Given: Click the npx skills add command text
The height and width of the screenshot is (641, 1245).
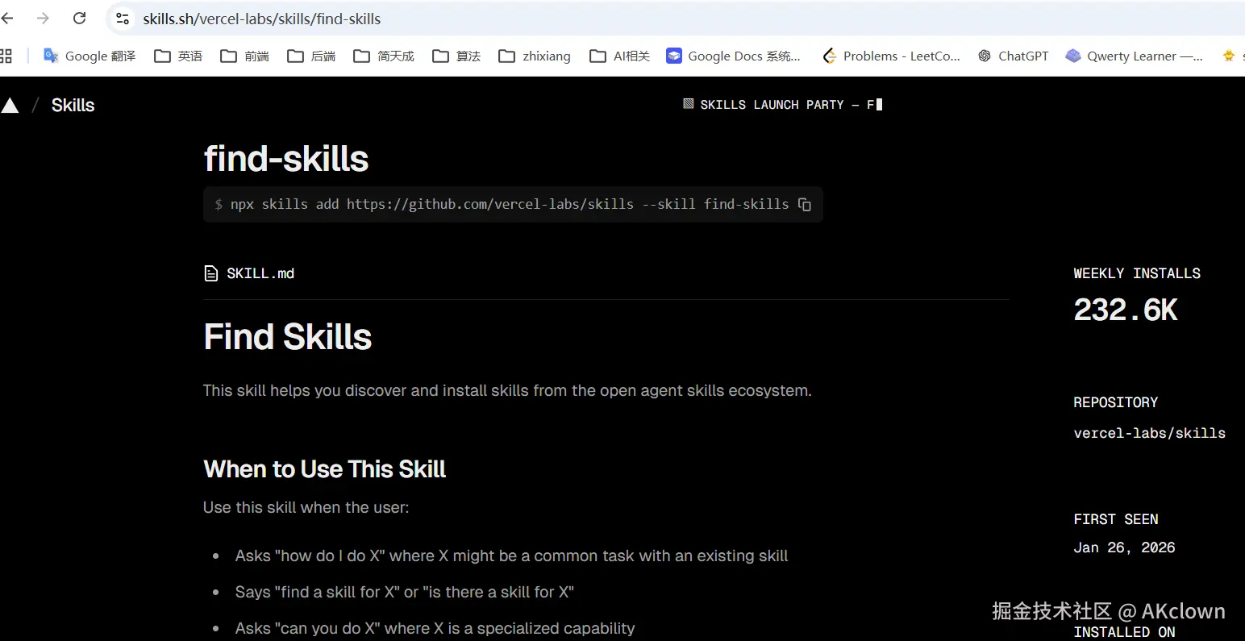Looking at the screenshot, I should point(509,204).
